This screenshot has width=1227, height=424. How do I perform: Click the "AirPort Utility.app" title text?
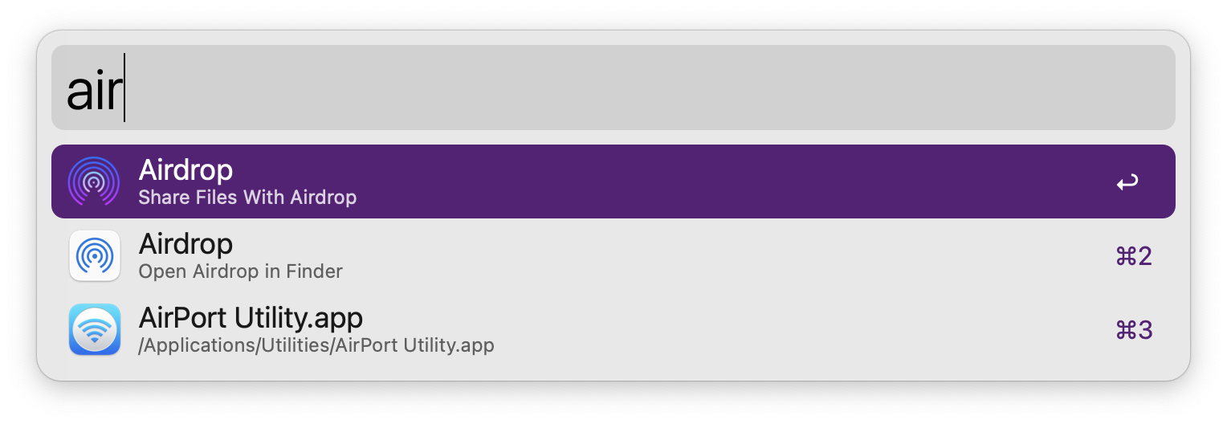pyautogui.click(x=251, y=318)
